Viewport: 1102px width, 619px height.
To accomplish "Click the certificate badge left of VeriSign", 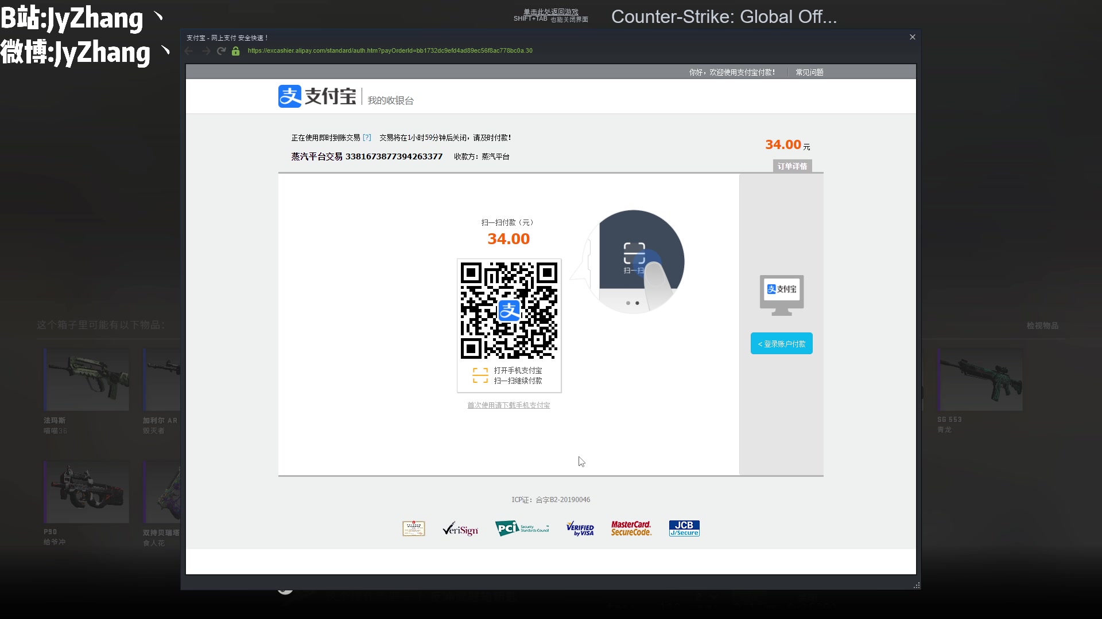I will [413, 528].
